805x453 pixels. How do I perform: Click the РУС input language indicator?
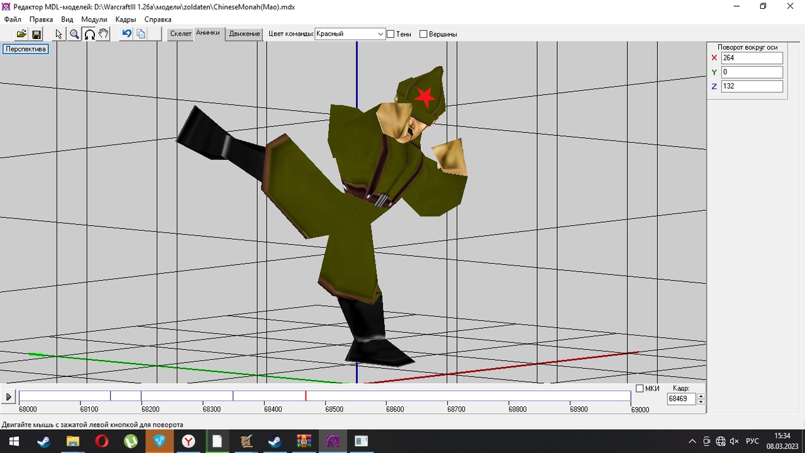[x=752, y=441]
